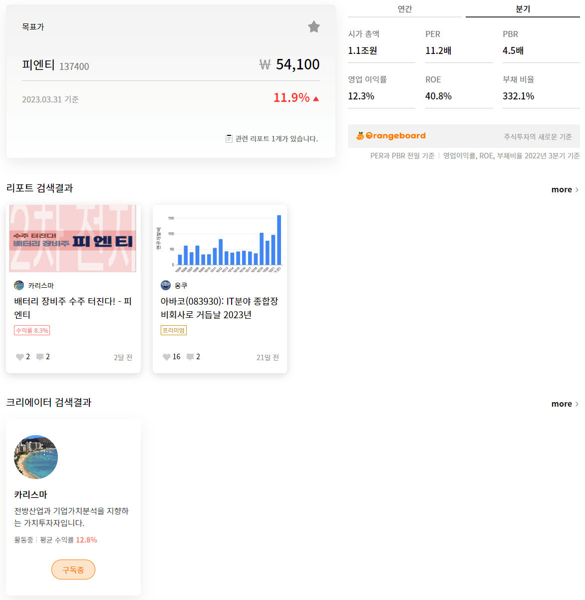The width and height of the screenshot is (585, 600).
Task: Click the 구독중 subscription button
Action: 73,570
